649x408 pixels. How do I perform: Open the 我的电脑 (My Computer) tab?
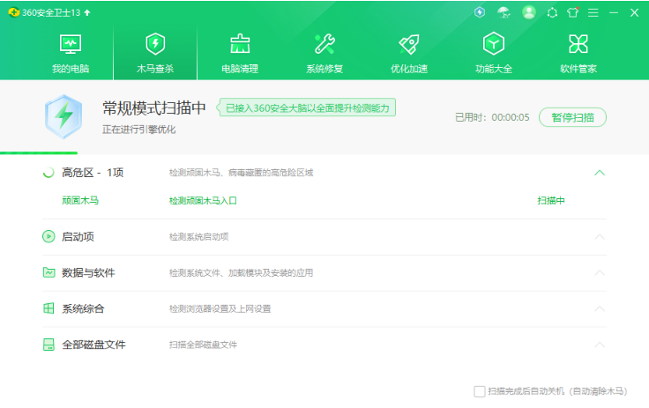[x=70, y=53]
